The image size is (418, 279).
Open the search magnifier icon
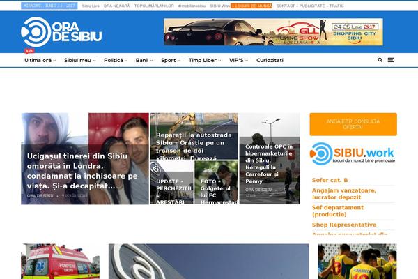(x=380, y=60)
